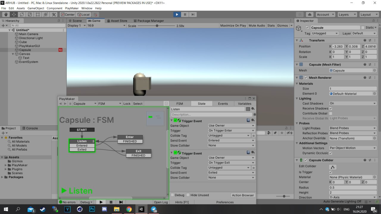381x214 pixels.
Task: Select the Hand tool in Unity toolbar
Action: click(x=6, y=14)
